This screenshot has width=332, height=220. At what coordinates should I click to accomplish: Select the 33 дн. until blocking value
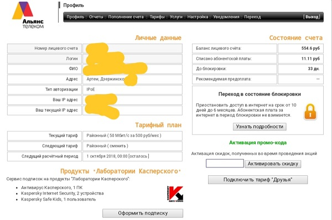314,69
